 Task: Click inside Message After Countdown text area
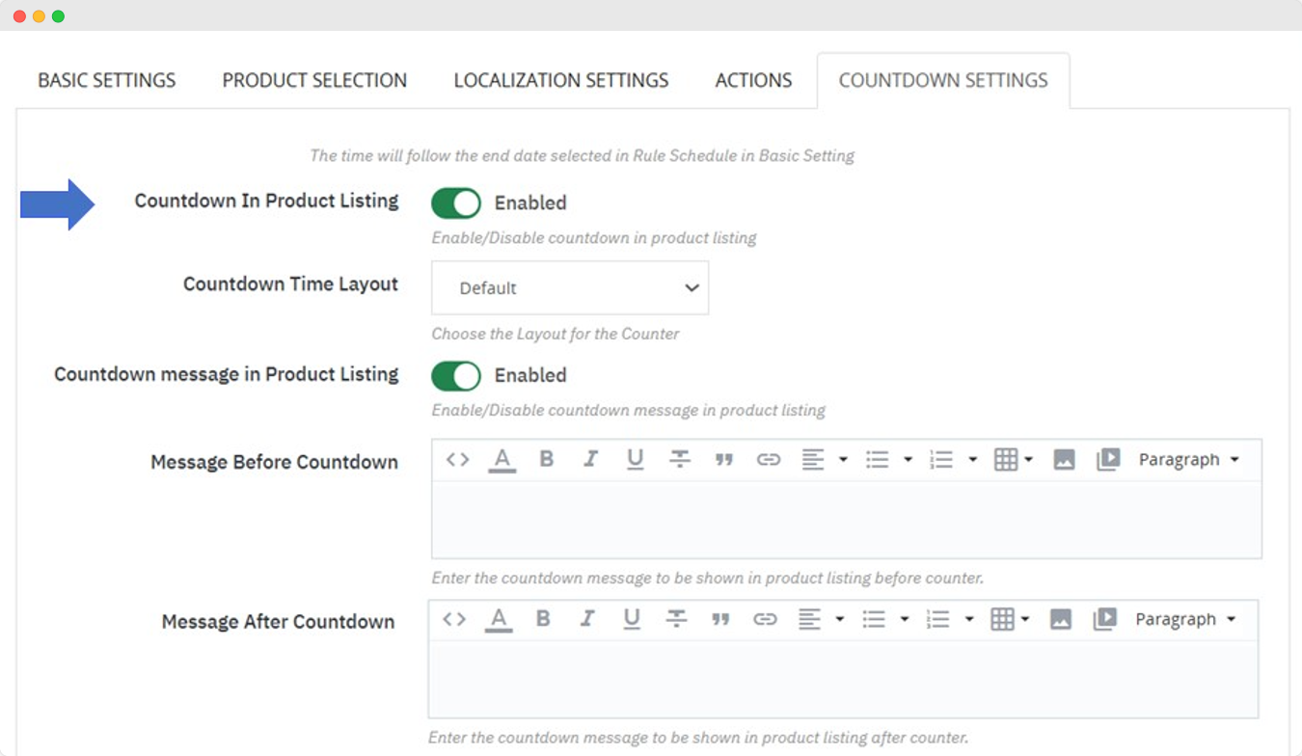pos(843,679)
